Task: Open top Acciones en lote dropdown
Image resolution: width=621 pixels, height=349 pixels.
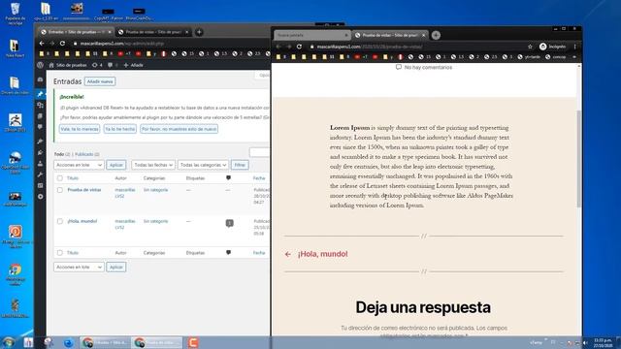Action: [79, 165]
